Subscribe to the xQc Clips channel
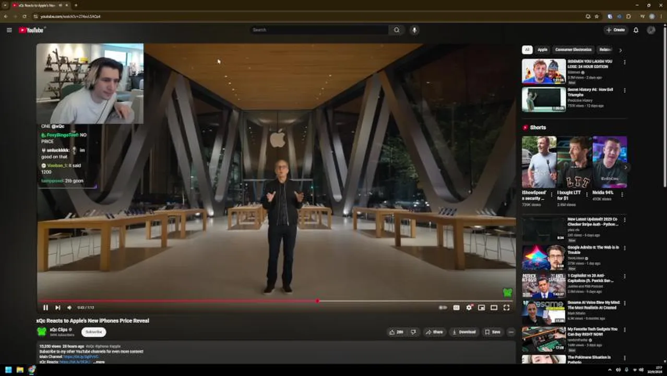This screenshot has width=667, height=376. 93,332
